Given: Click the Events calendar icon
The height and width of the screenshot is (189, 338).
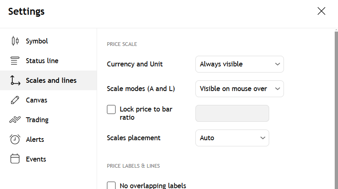Looking at the screenshot, I should click(15, 159).
